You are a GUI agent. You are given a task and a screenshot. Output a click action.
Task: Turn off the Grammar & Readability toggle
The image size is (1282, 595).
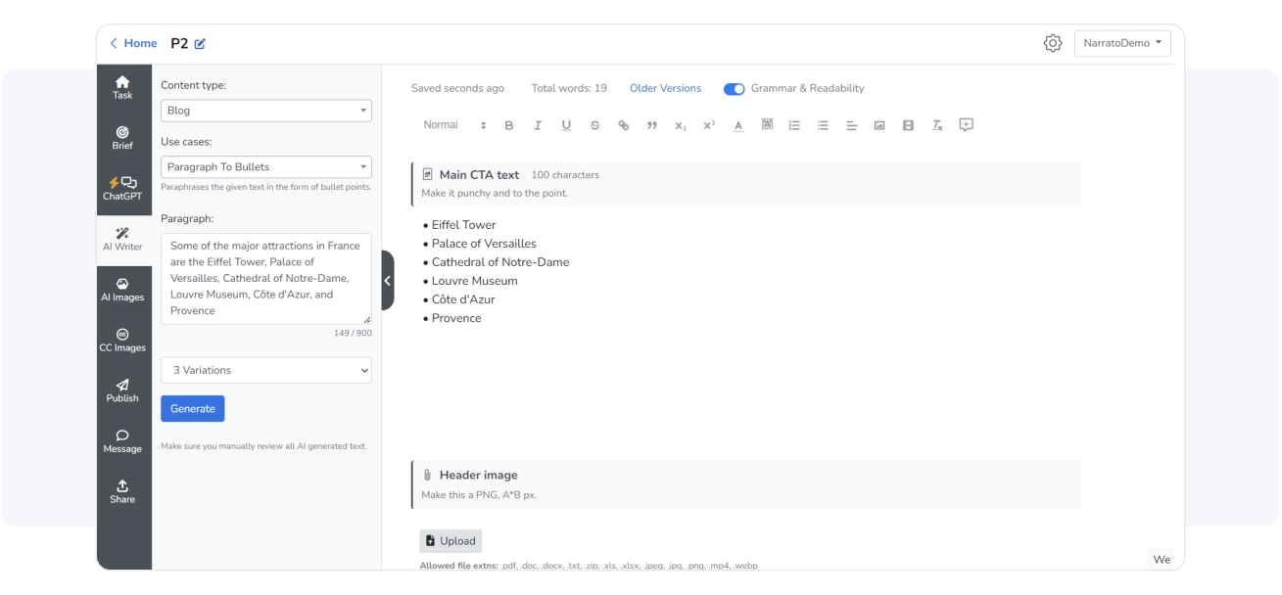(x=734, y=88)
